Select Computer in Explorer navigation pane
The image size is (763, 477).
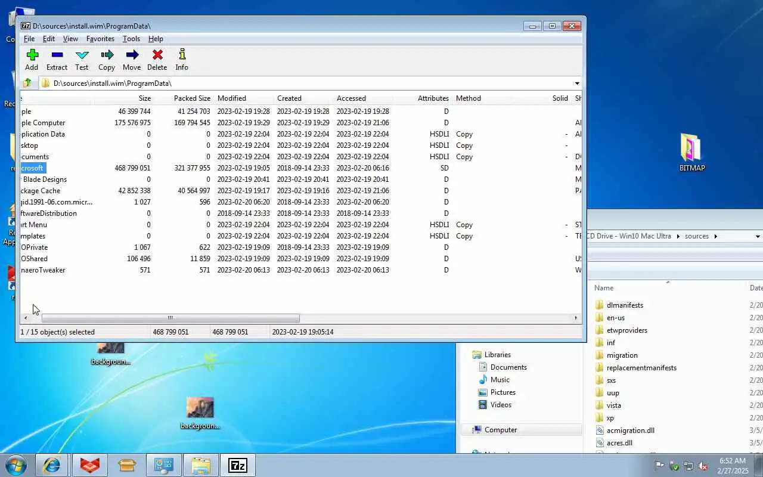coord(521,430)
